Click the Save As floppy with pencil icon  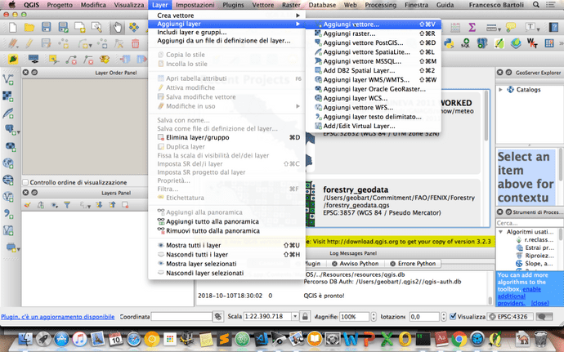coord(63,27)
